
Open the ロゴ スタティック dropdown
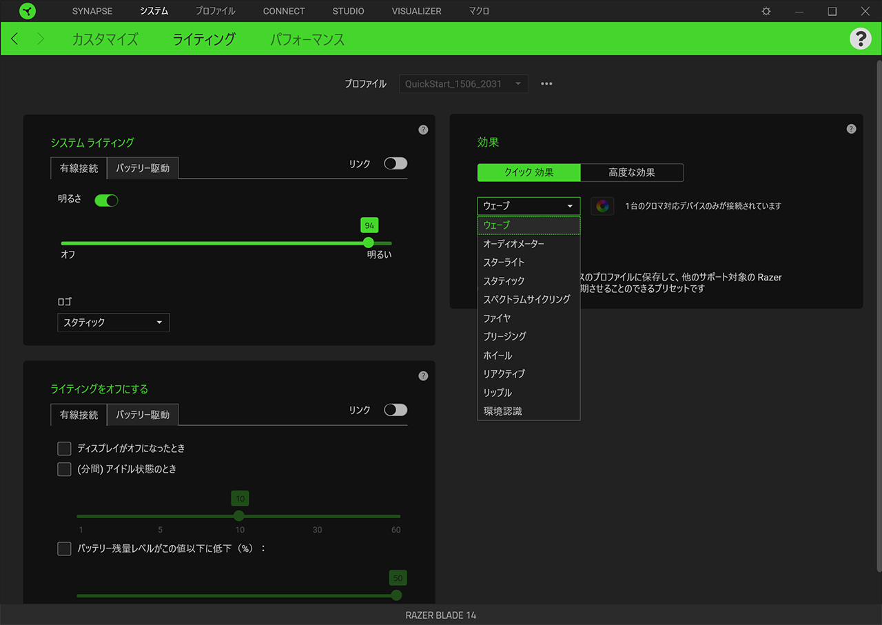pos(113,322)
